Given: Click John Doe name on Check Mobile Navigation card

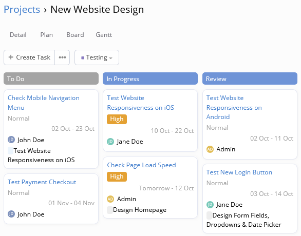Looking at the screenshot, I should tap(31, 140).
